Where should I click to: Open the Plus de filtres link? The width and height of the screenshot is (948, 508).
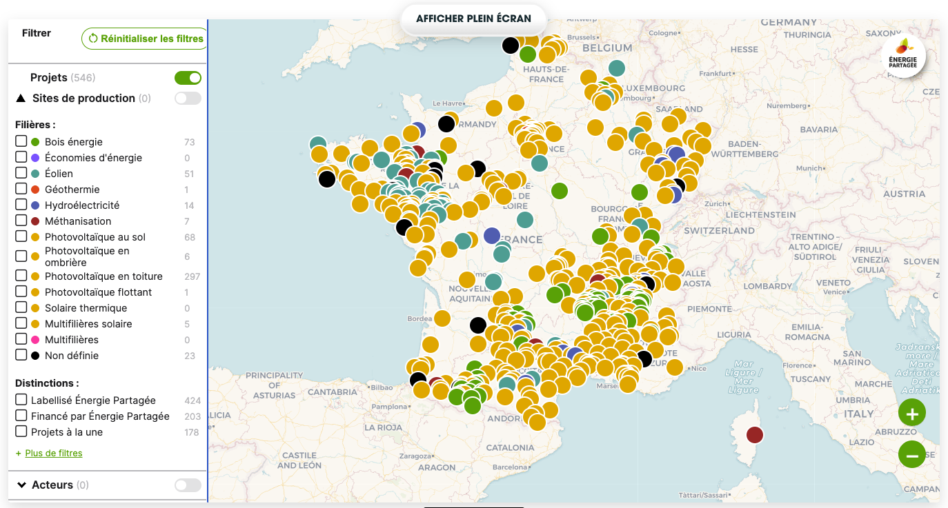54,454
